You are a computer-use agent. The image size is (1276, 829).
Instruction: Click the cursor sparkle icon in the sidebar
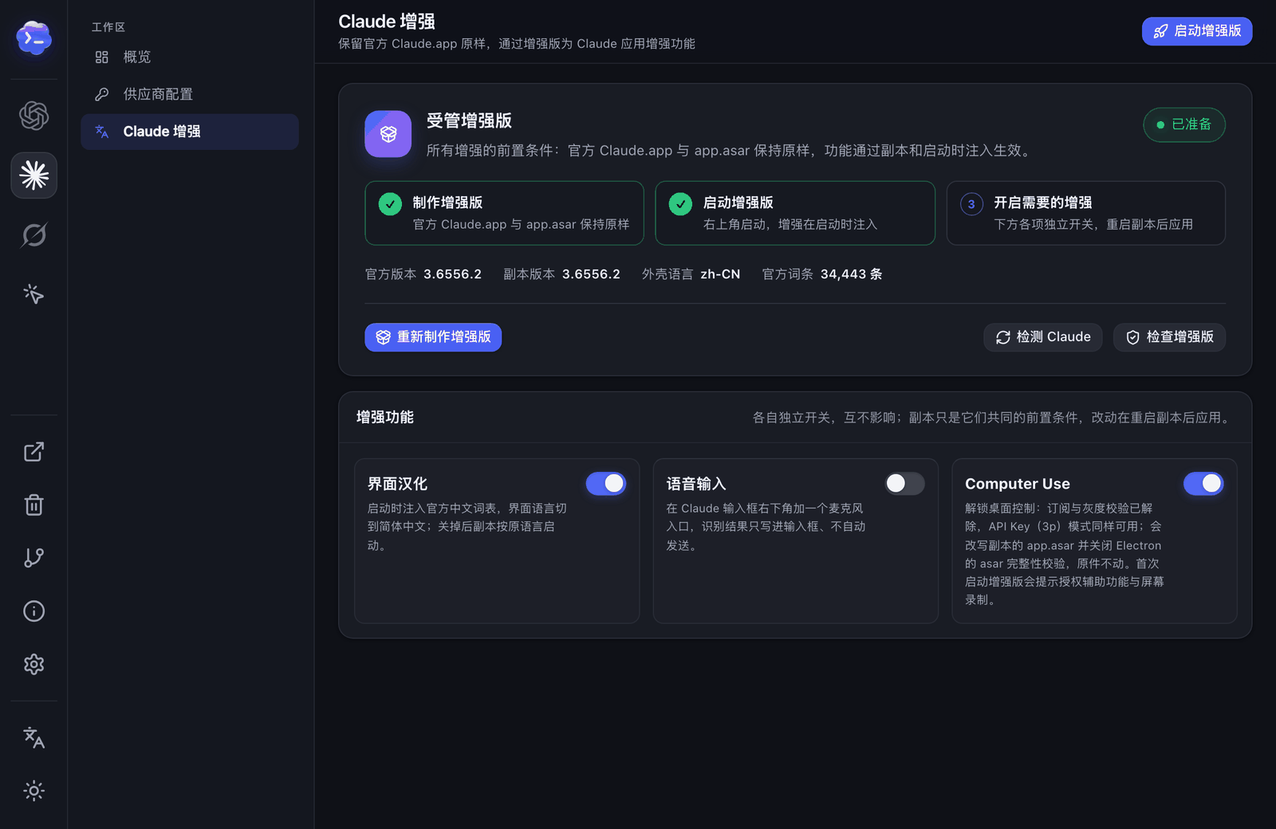[x=33, y=294]
